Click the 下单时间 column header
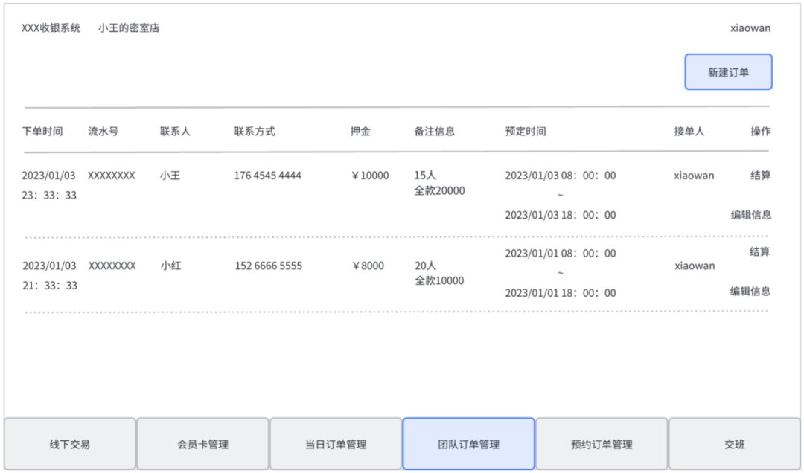 44,131
